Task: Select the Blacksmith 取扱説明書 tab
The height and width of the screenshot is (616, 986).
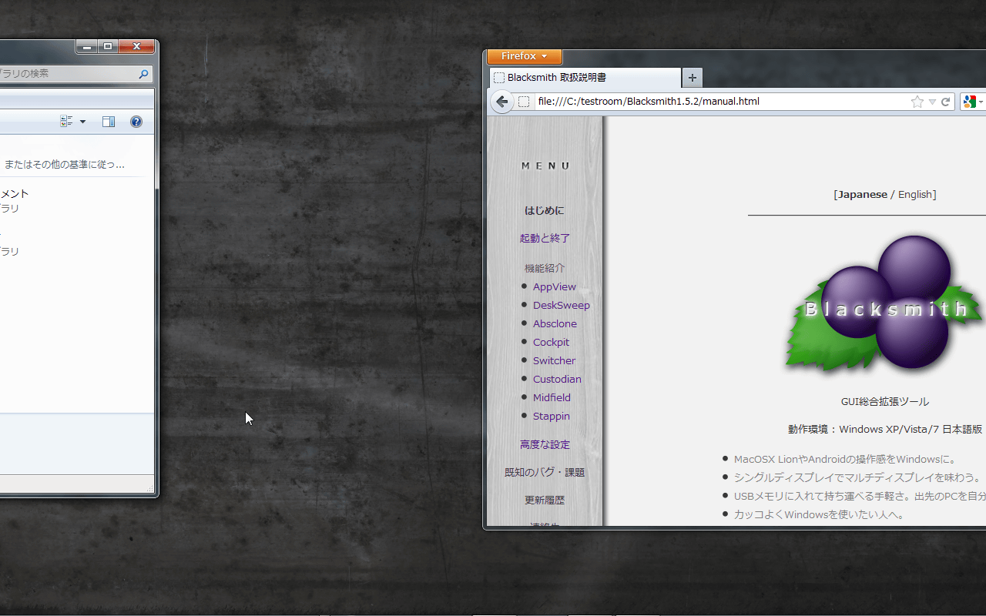Action: pyautogui.click(x=585, y=78)
